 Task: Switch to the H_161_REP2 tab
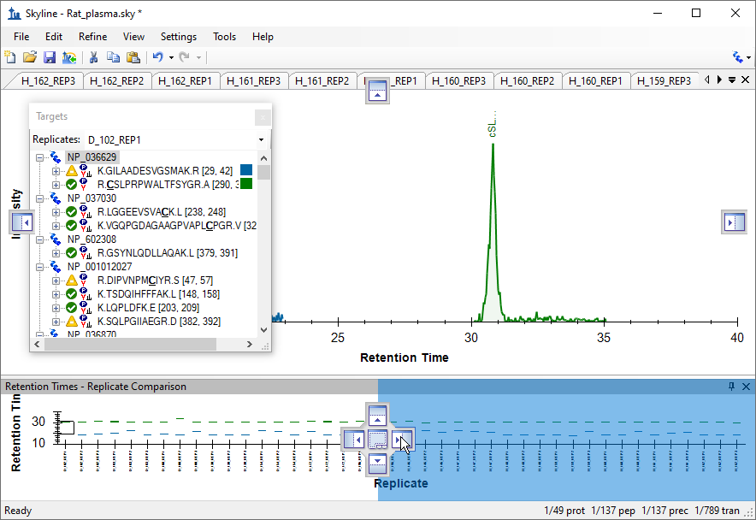click(x=322, y=81)
